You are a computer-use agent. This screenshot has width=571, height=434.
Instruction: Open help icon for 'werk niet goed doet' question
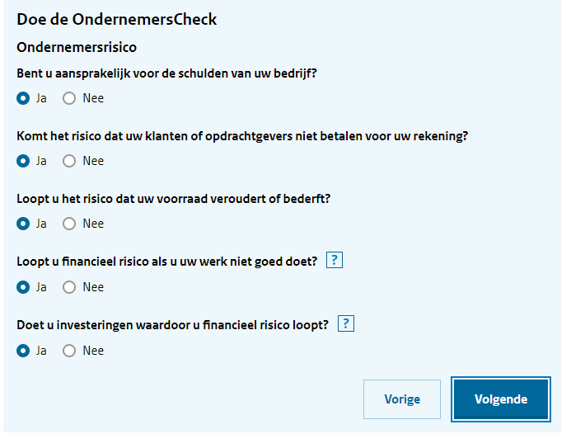coord(335,261)
